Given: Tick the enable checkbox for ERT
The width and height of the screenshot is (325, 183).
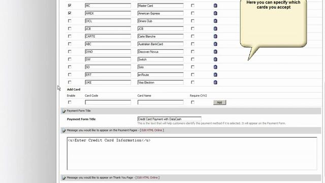Looking at the screenshot, I should [x=70, y=75].
